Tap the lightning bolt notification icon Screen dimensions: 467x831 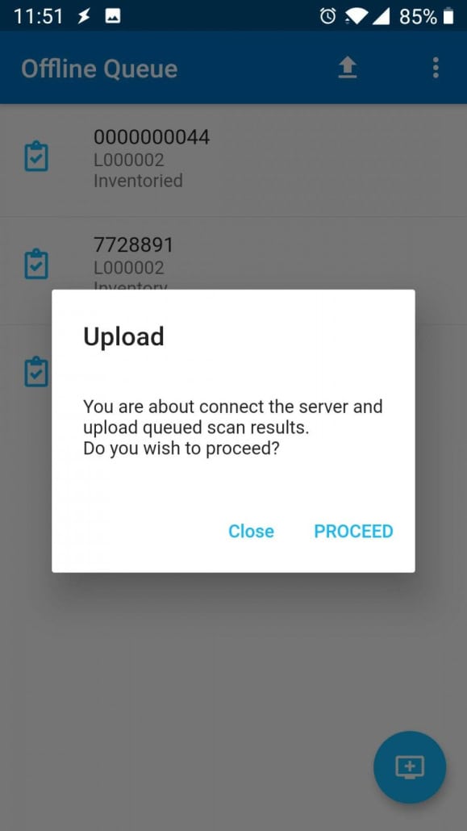click(84, 16)
